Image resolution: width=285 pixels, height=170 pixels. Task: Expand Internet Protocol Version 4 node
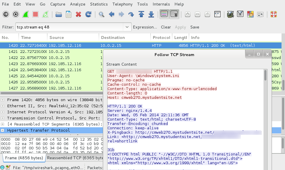pos(3,112)
